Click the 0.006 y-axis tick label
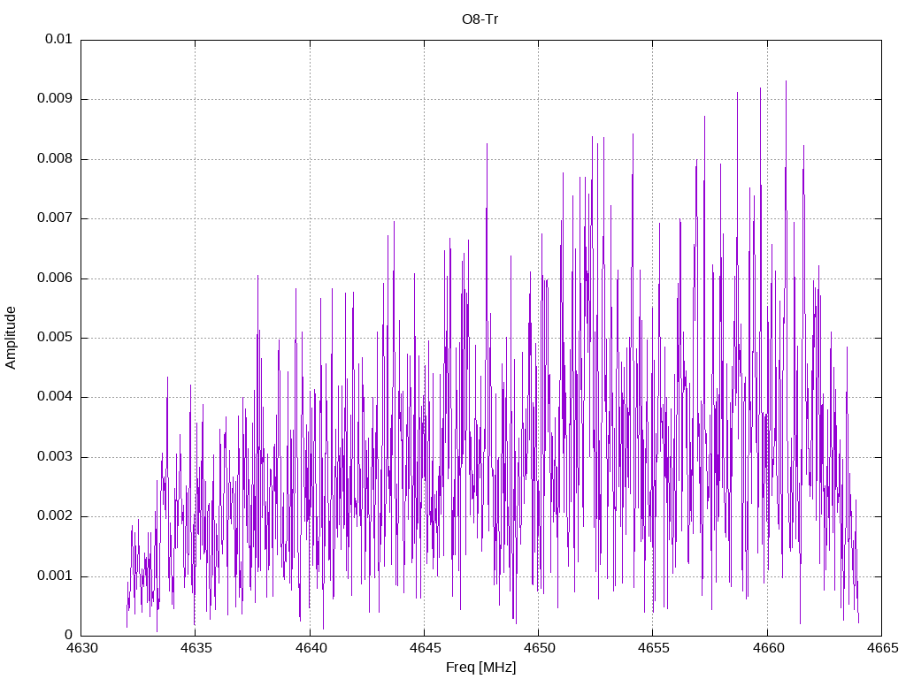The height and width of the screenshot is (679, 906). [x=56, y=278]
